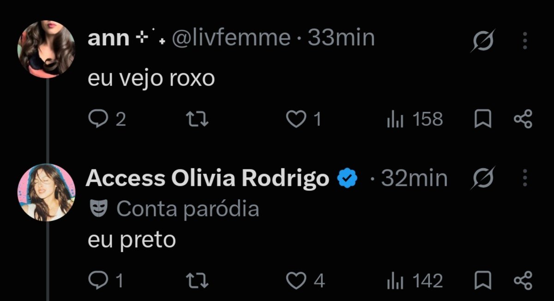Open Access Olivia Rodrigo profile picture
This screenshot has height=301, width=554.
click(46, 192)
